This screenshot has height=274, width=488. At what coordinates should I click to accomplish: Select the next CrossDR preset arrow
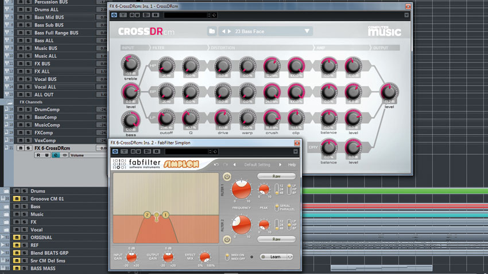[x=230, y=32]
